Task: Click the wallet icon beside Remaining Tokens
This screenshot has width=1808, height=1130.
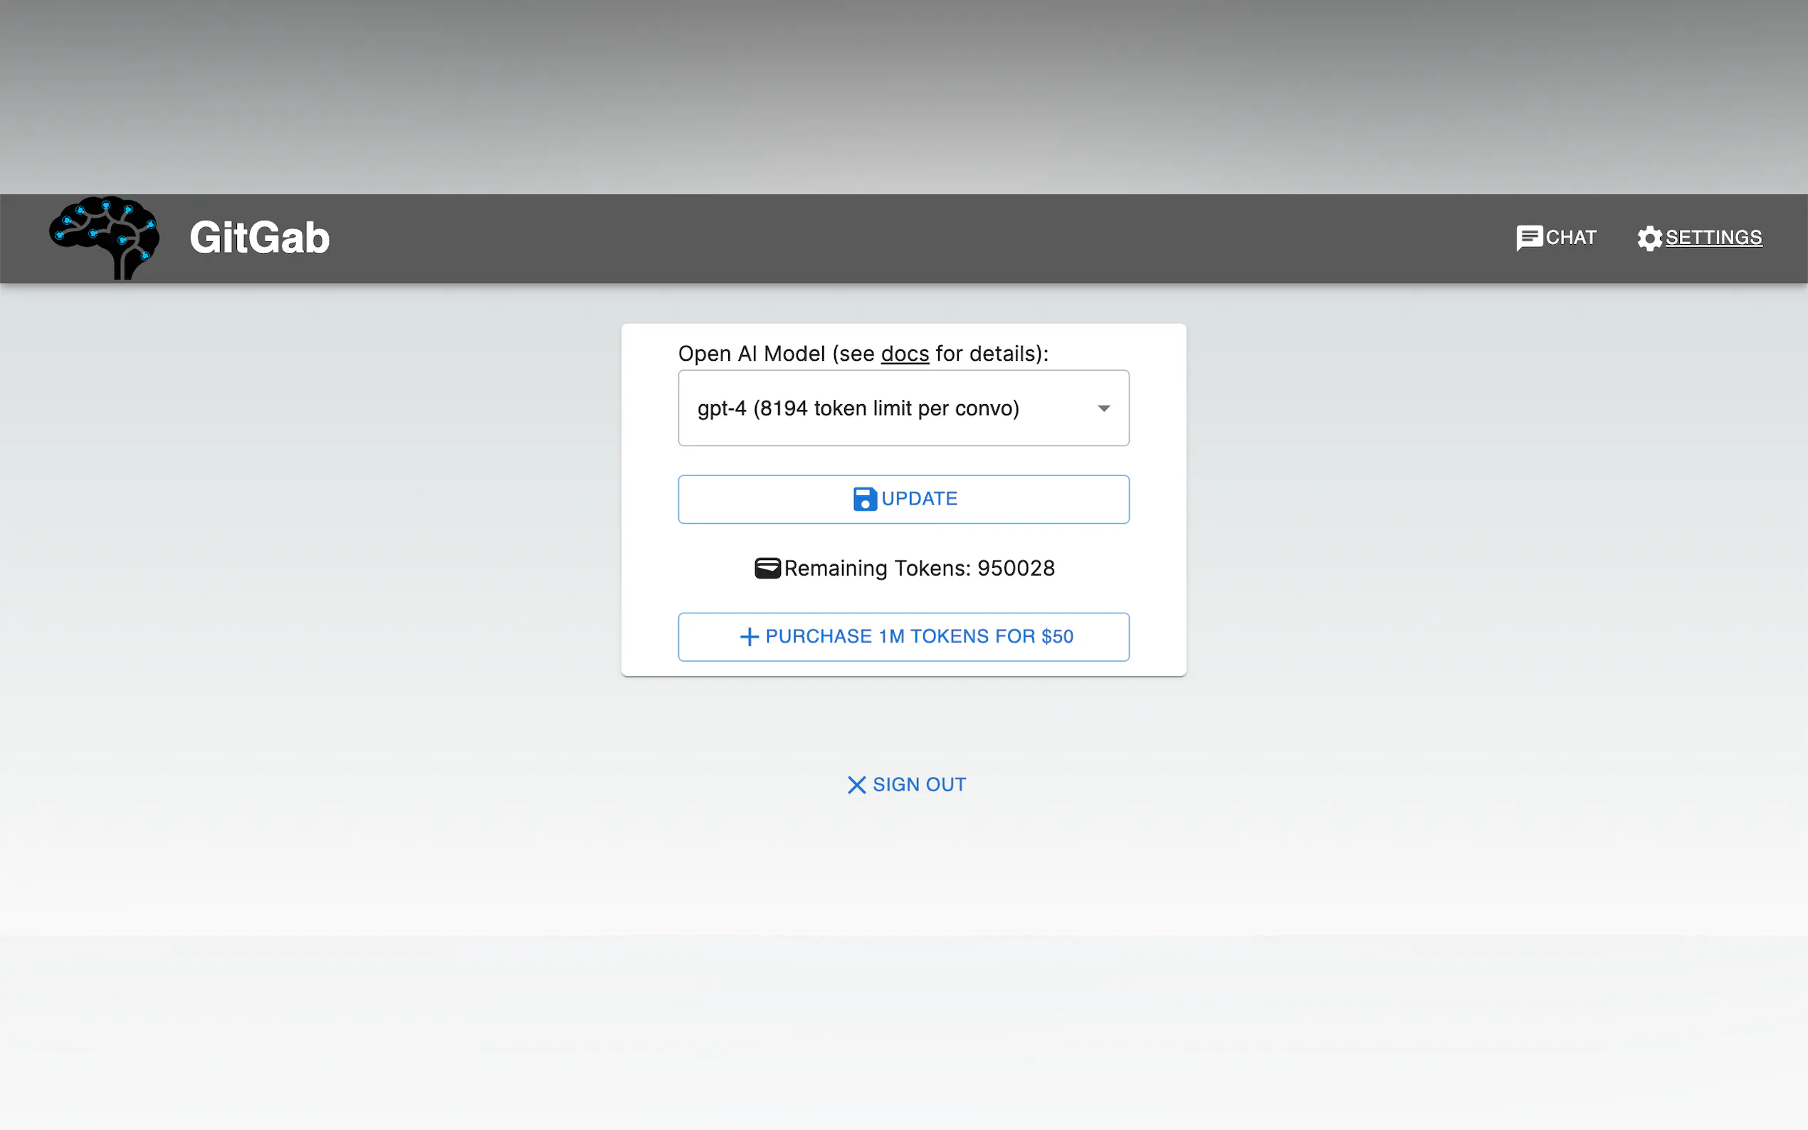Action: pyautogui.click(x=767, y=568)
